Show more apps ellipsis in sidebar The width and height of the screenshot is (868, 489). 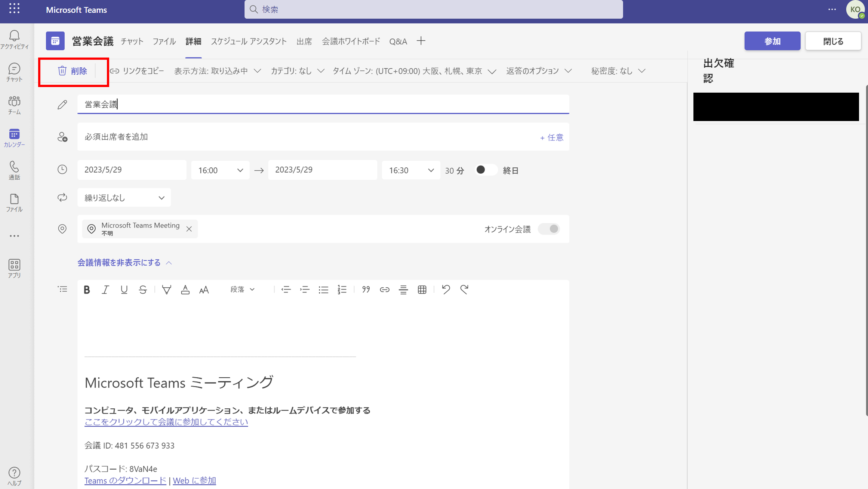pos(14,236)
